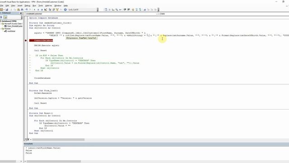Open Project Explorer via toolbar icon
This screenshot has width=289, height=163.
tap(50, 10)
